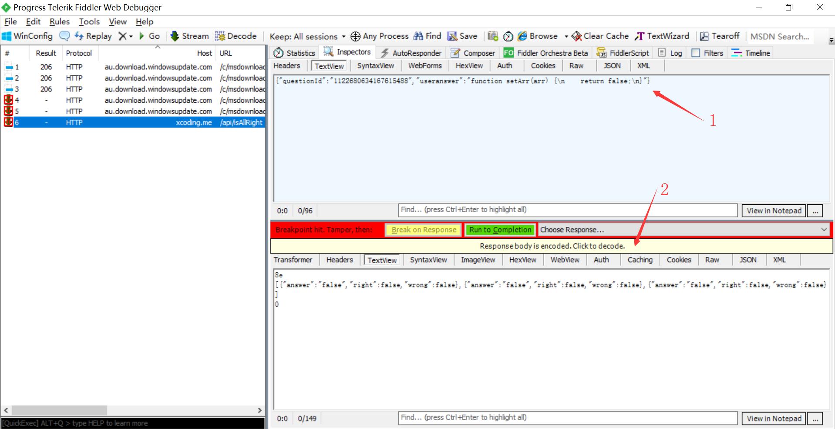Click the response body decode bar

[x=552, y=246]
